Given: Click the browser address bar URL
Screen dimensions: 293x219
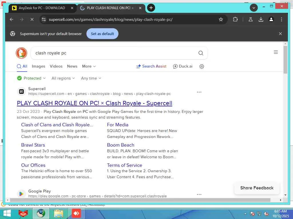Looking at the screenshot, I should (x=111, y=19).
